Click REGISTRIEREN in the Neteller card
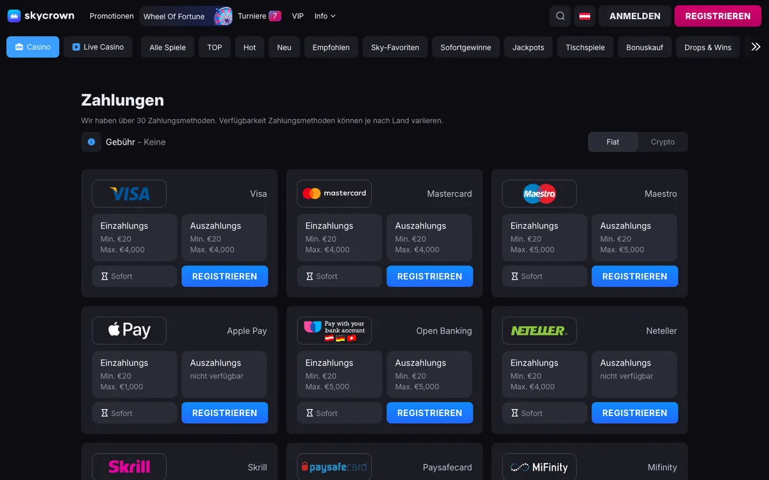The image size is (769, 480). [x=635, y=413]
